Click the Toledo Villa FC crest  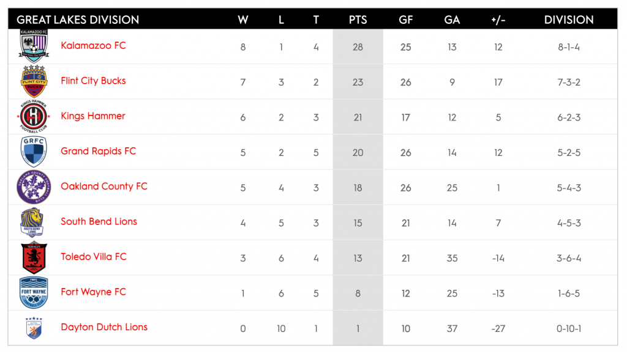pos(34,257)
